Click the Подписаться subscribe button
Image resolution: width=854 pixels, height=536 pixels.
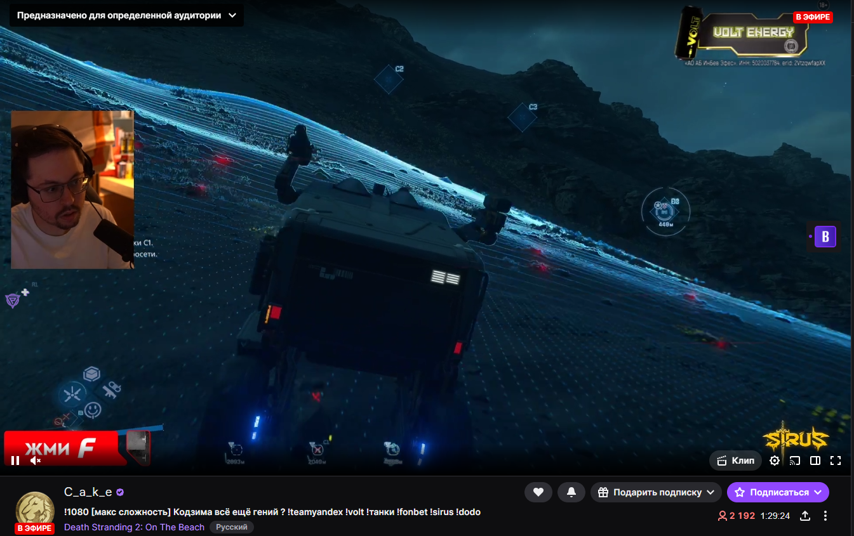pyautogui.click(x=778, y=492)
